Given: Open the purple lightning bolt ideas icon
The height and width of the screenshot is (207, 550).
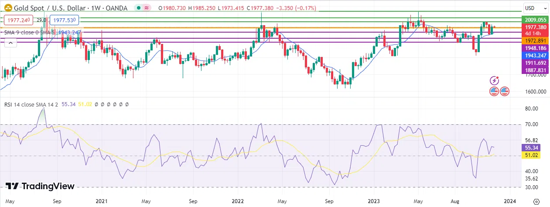Looking at the screenshot, I should point(495,80).
